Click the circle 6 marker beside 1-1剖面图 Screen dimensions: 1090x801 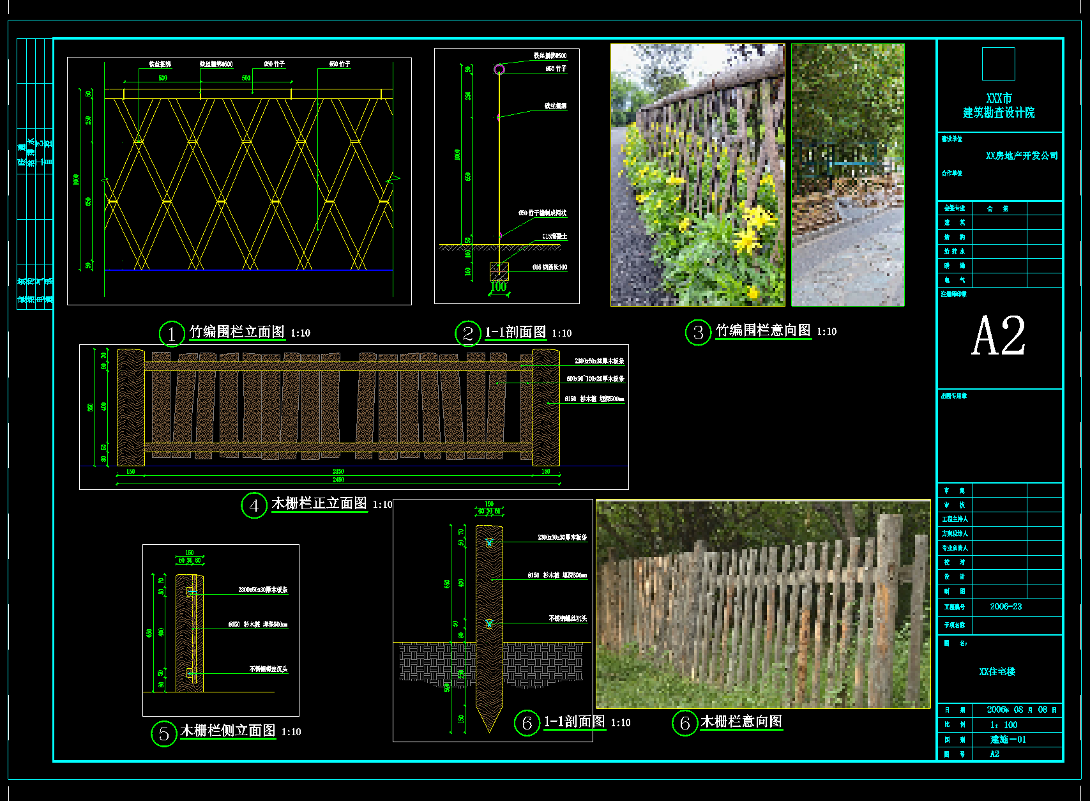point(527,723)
